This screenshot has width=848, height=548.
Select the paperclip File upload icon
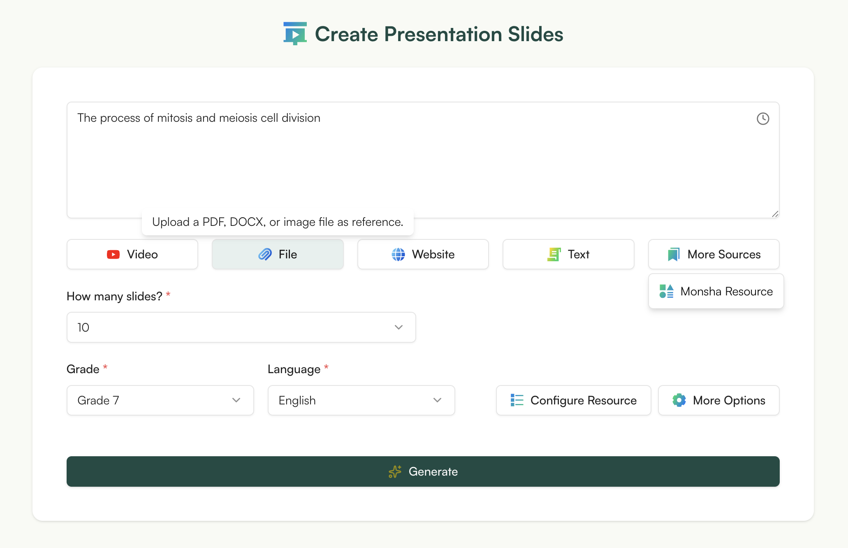click(264, 254)
